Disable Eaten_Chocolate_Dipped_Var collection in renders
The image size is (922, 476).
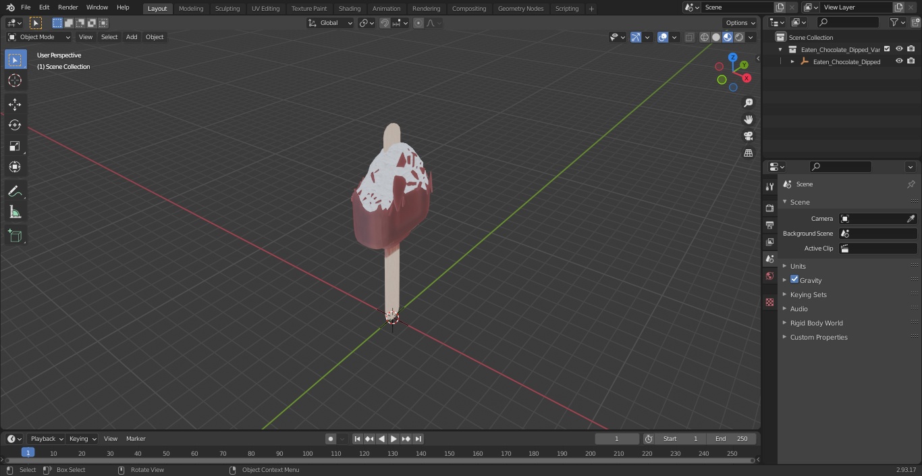tap(911, 49)
